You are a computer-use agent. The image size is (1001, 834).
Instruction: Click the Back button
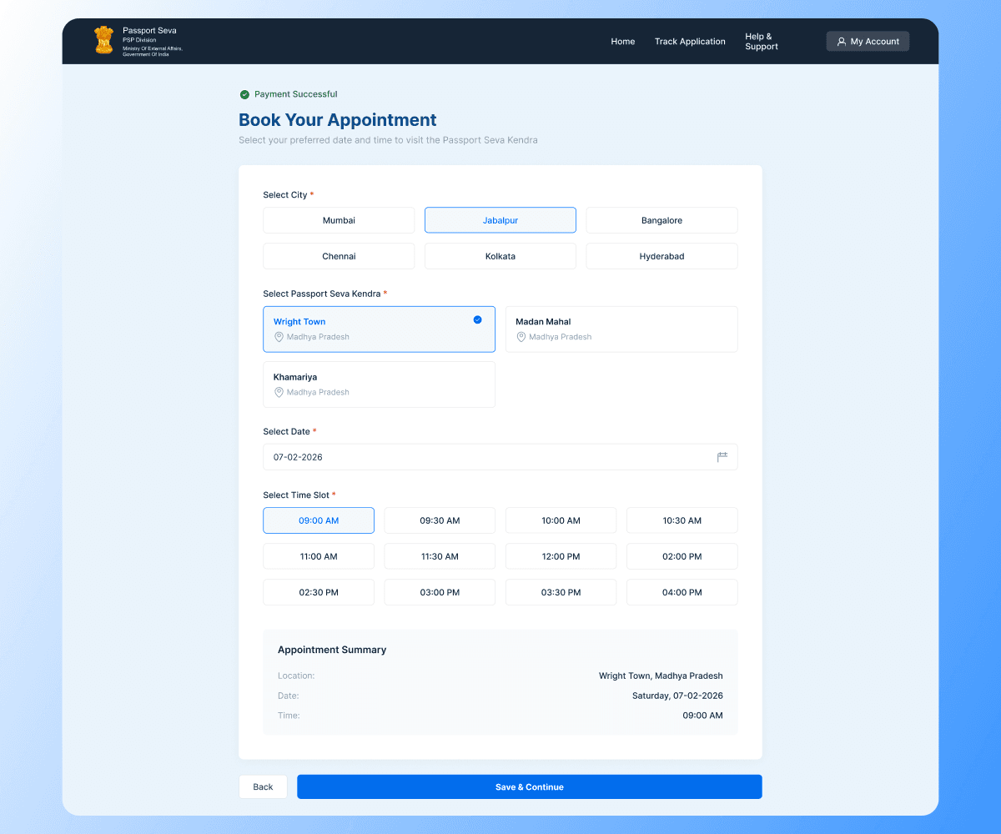coord(263,786)
